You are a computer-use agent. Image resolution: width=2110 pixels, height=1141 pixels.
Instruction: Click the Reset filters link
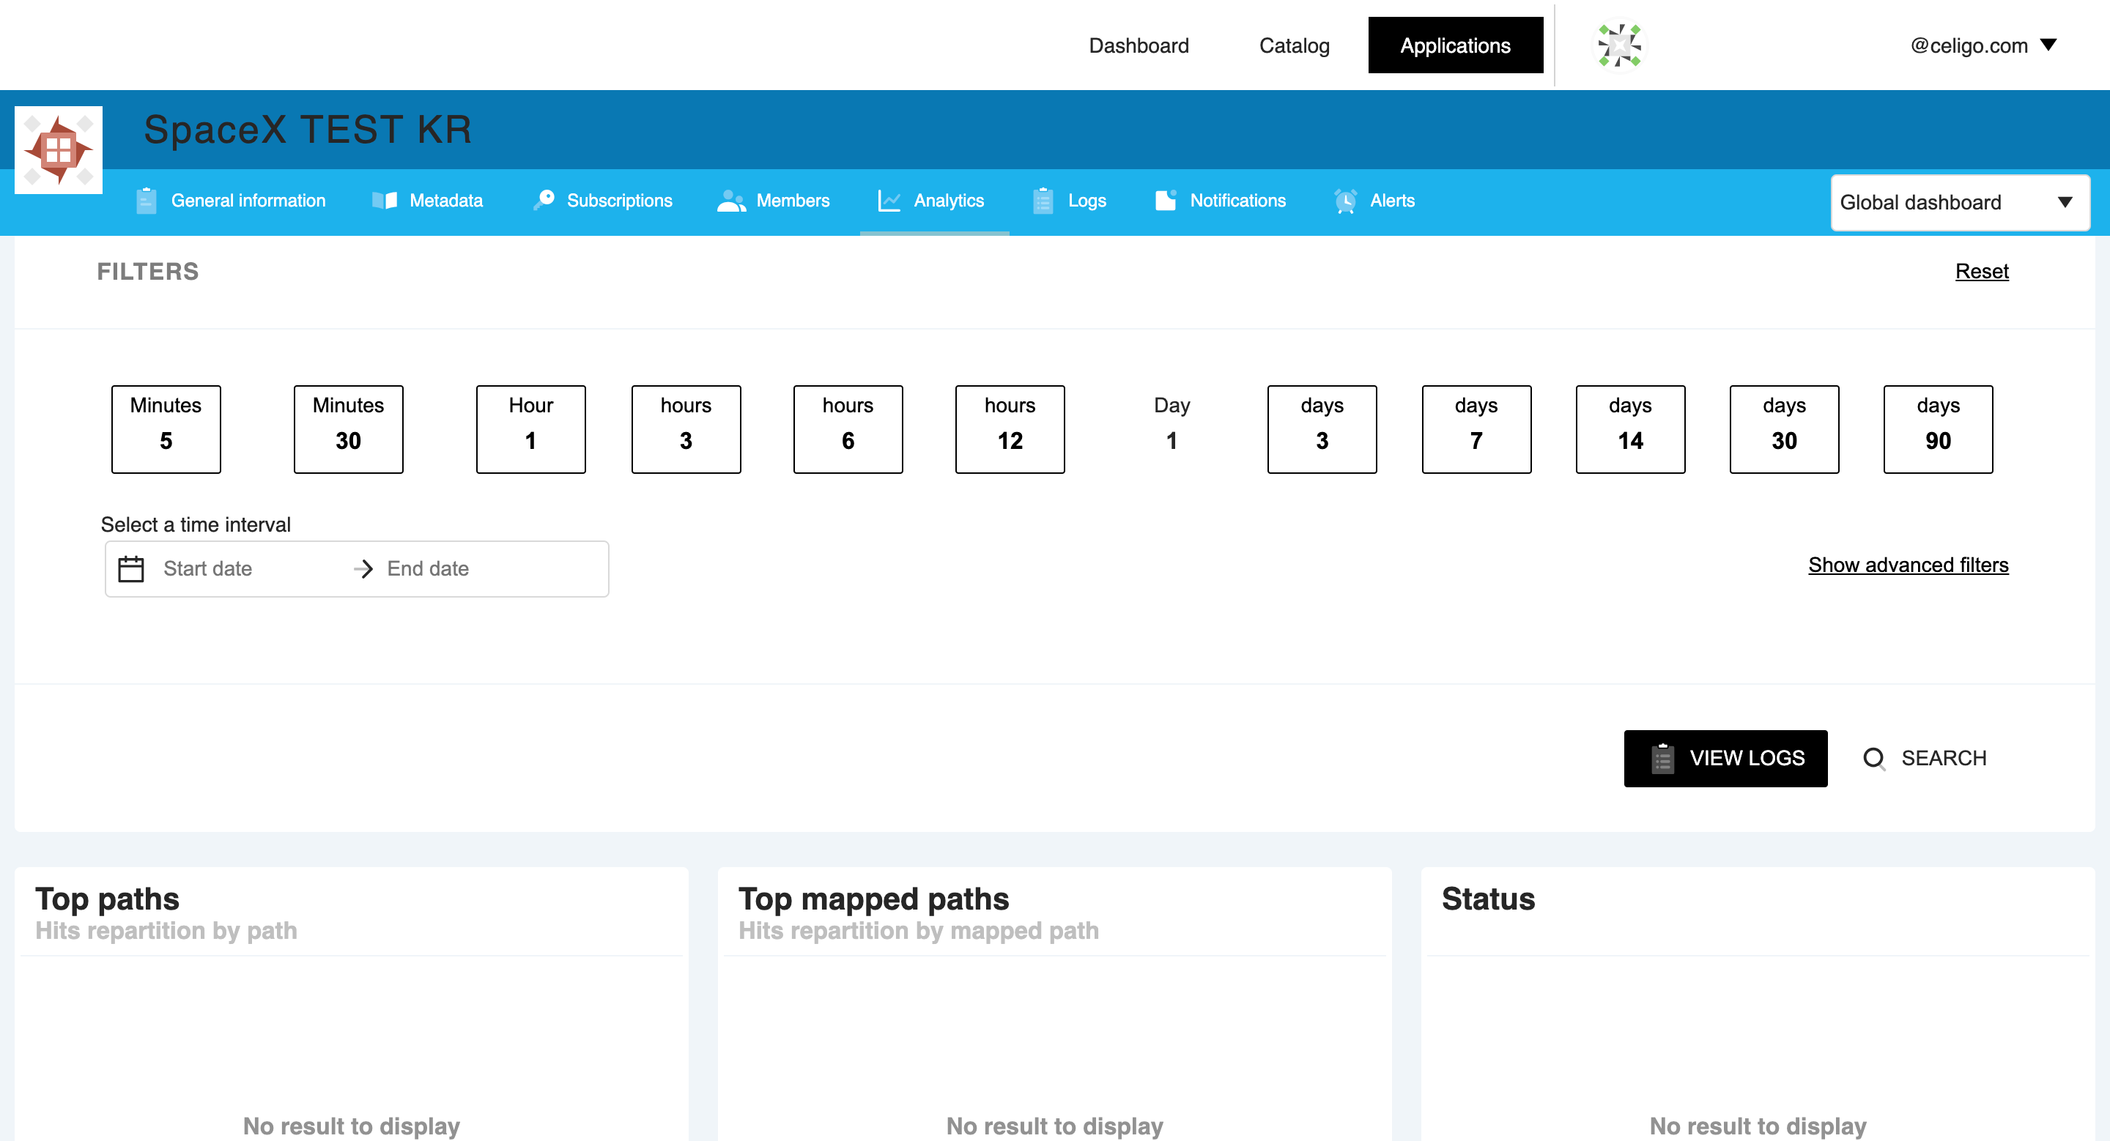point(1981,271)
